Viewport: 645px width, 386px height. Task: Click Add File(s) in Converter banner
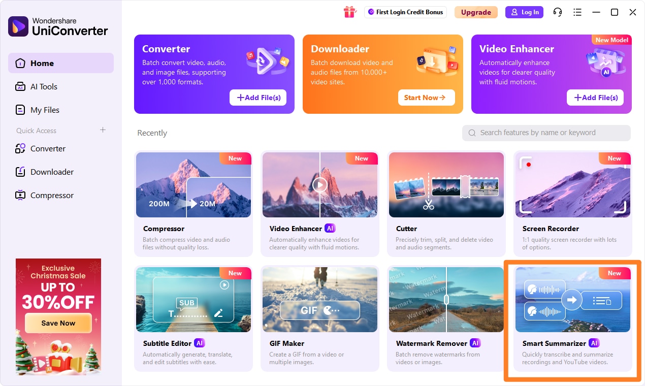tap(258, 98)
